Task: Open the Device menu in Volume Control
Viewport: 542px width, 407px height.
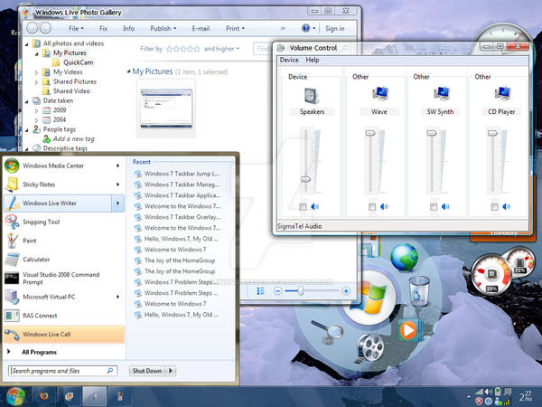Action: [x=289, y=60]
